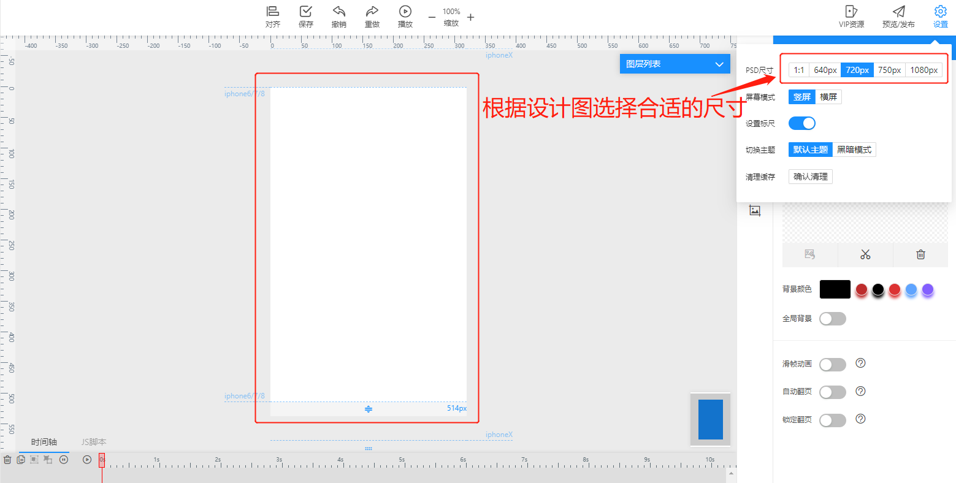Enable the 滑帧动画 switch
Screen dimensions: 956x483
pyautogui.click(x=833, y=365)
